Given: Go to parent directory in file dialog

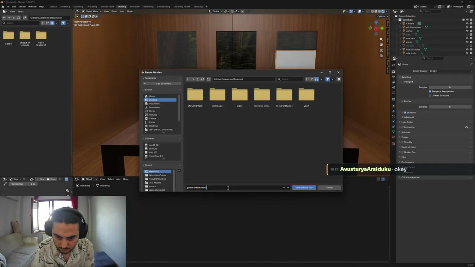Looking at the screenshot, I should [197, 79].
